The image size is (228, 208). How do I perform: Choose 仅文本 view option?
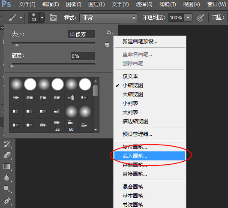click(150, 76)
